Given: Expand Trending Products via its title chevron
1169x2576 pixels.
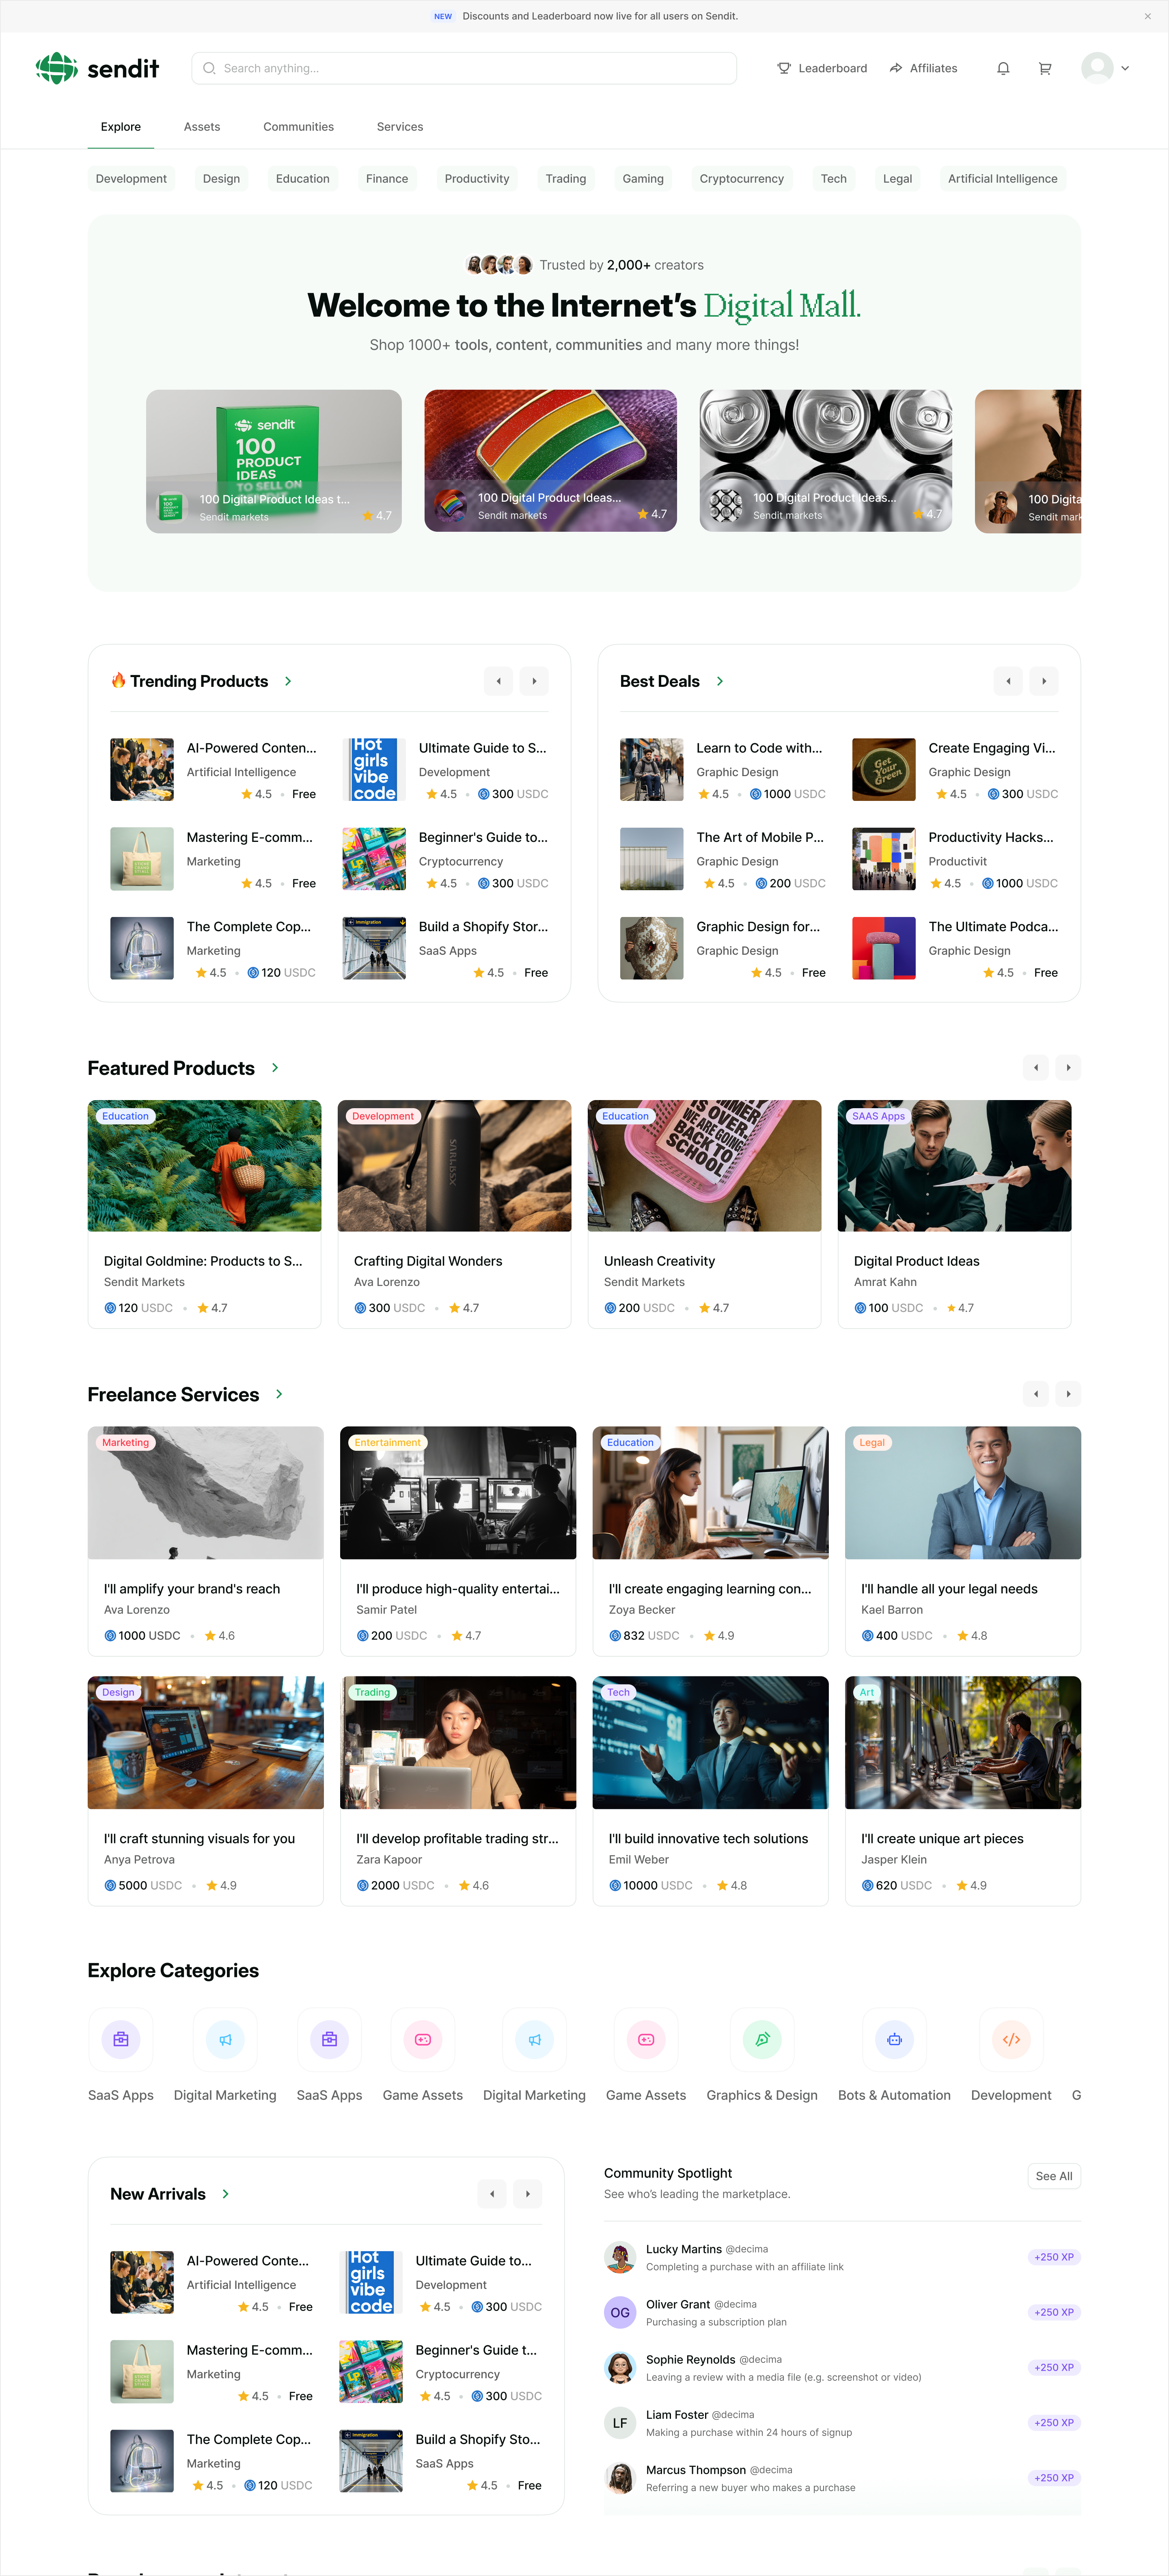Looking at the screenshot, I should tap(288, 681).
